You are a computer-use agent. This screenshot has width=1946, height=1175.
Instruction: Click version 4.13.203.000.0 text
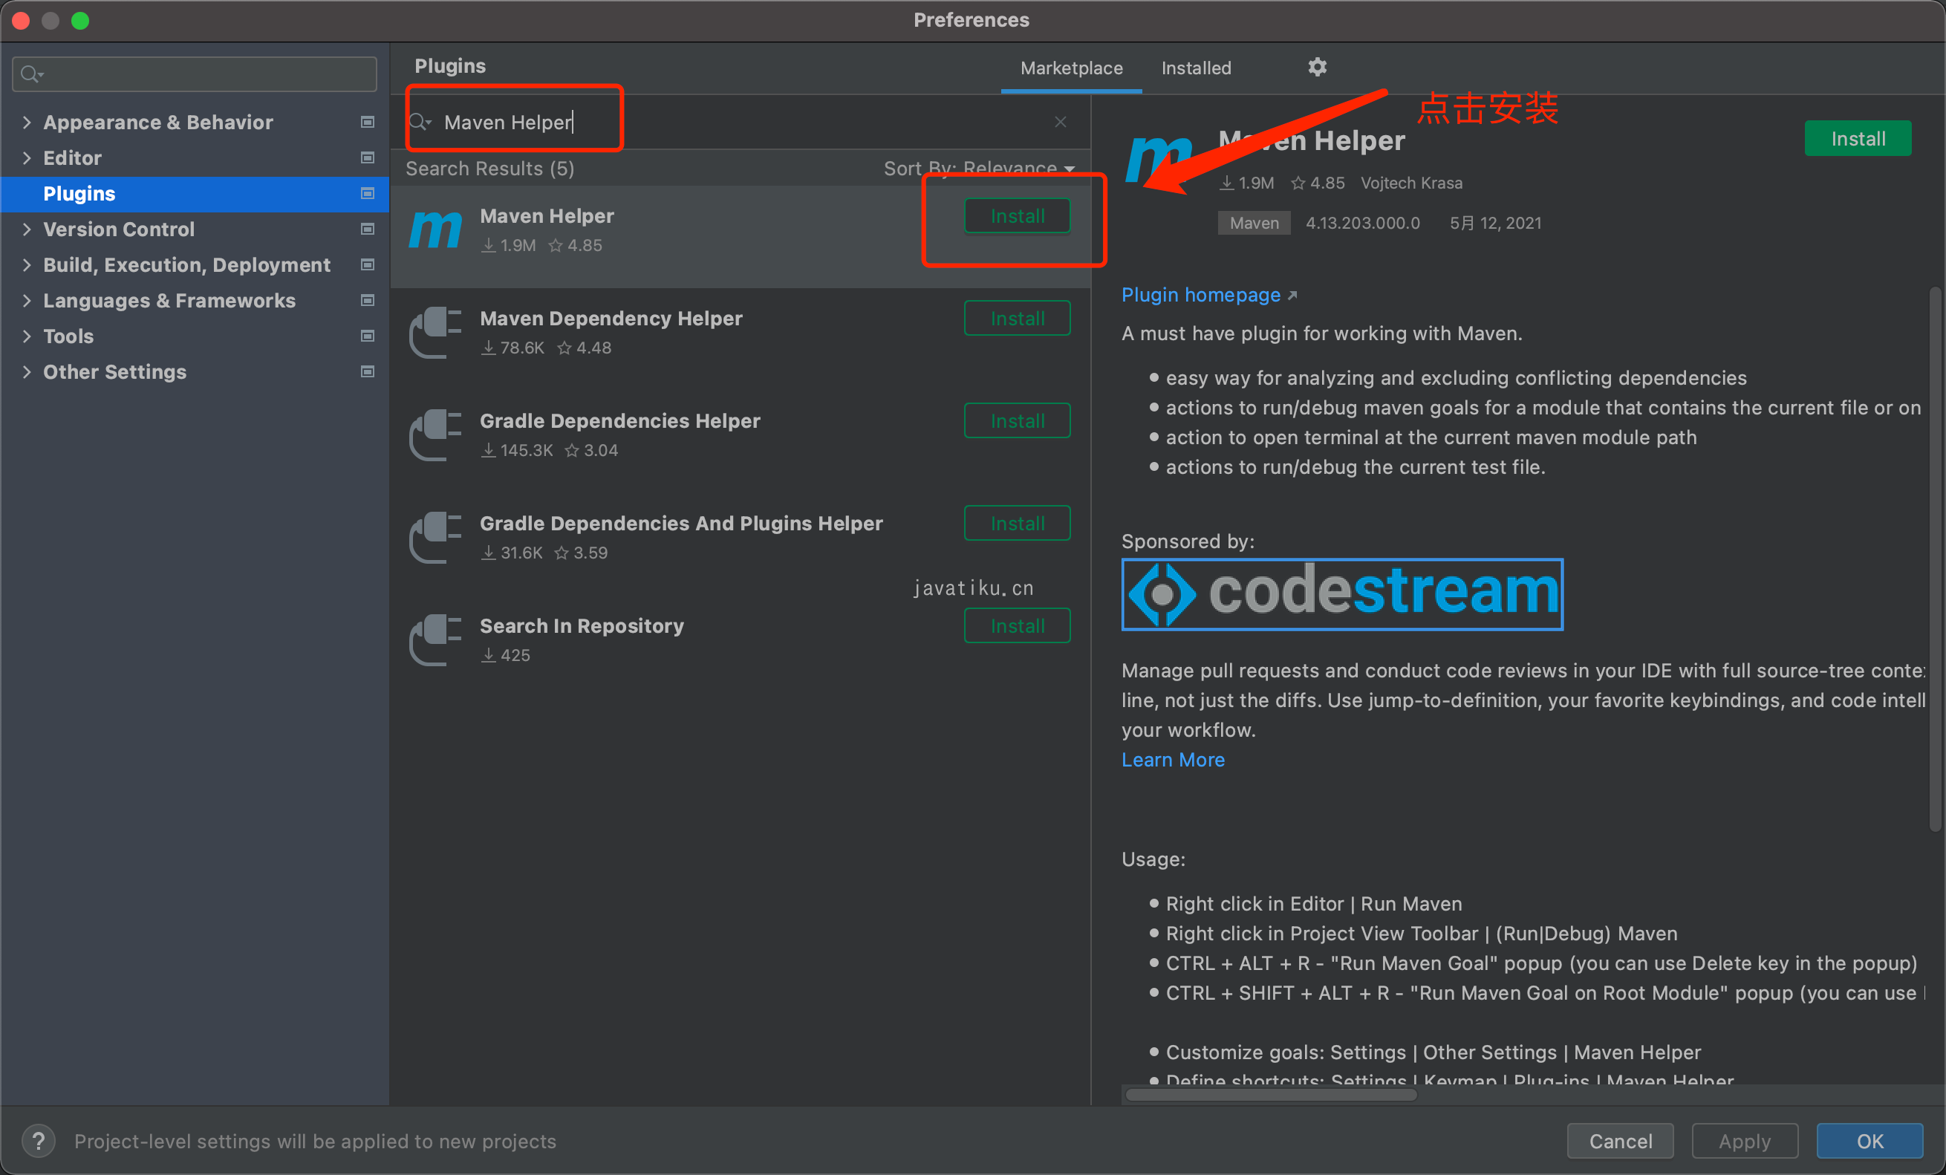tap(1362, 223)
